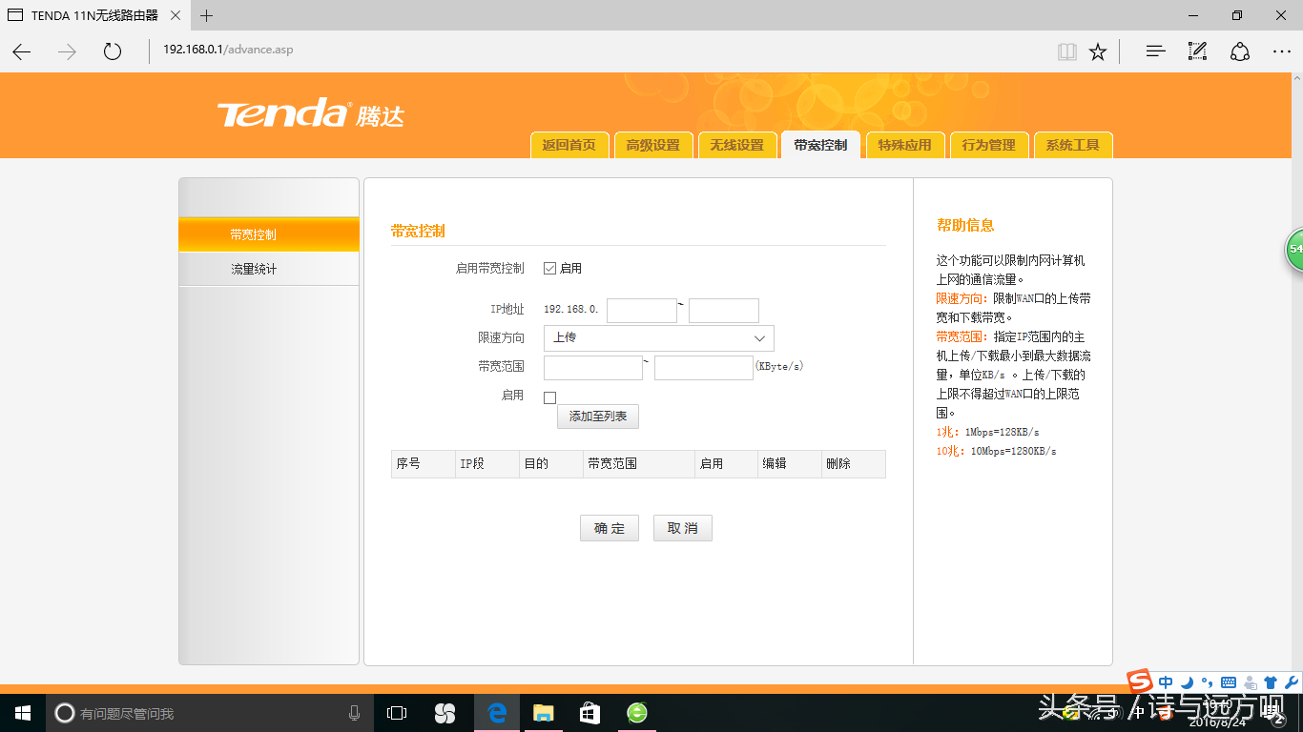
Task: Click the 帮助信息 heading
Action: 965,226
